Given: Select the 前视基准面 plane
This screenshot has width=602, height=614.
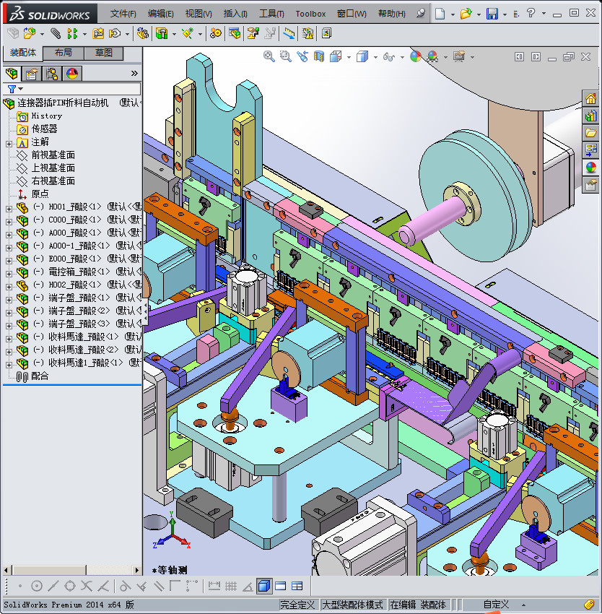Looking at the screenshot, I should (45, 155).
